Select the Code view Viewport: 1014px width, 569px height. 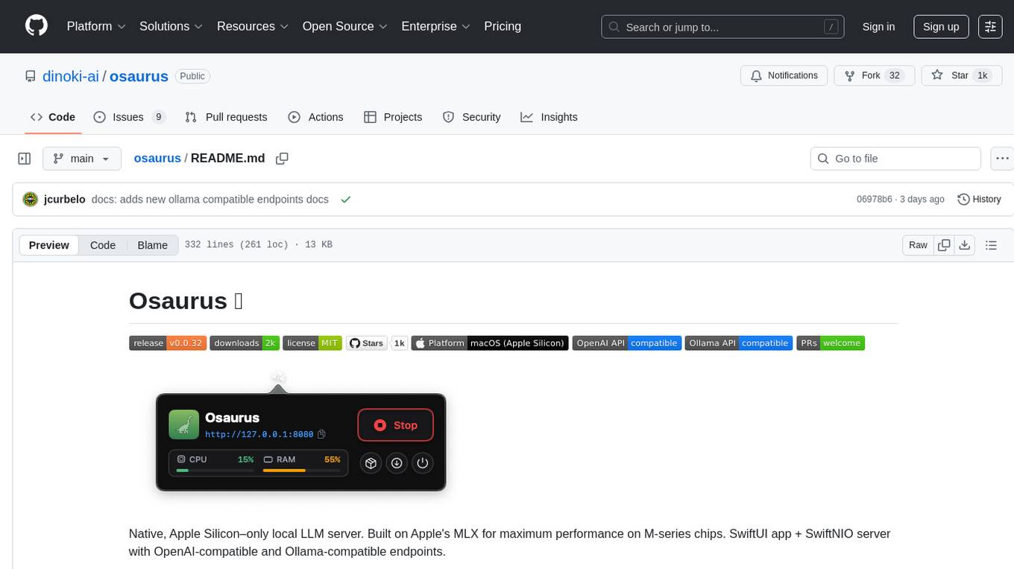(x=103, y=245)
